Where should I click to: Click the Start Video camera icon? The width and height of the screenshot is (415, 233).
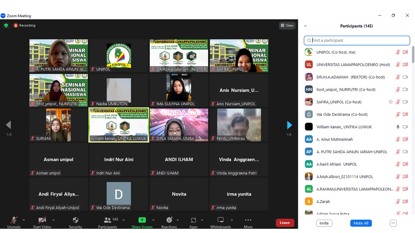42,220
